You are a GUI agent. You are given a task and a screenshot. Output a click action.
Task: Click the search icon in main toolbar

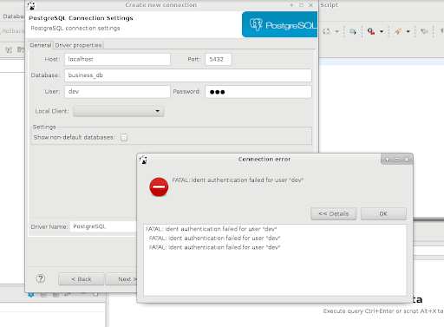(371, 31)
